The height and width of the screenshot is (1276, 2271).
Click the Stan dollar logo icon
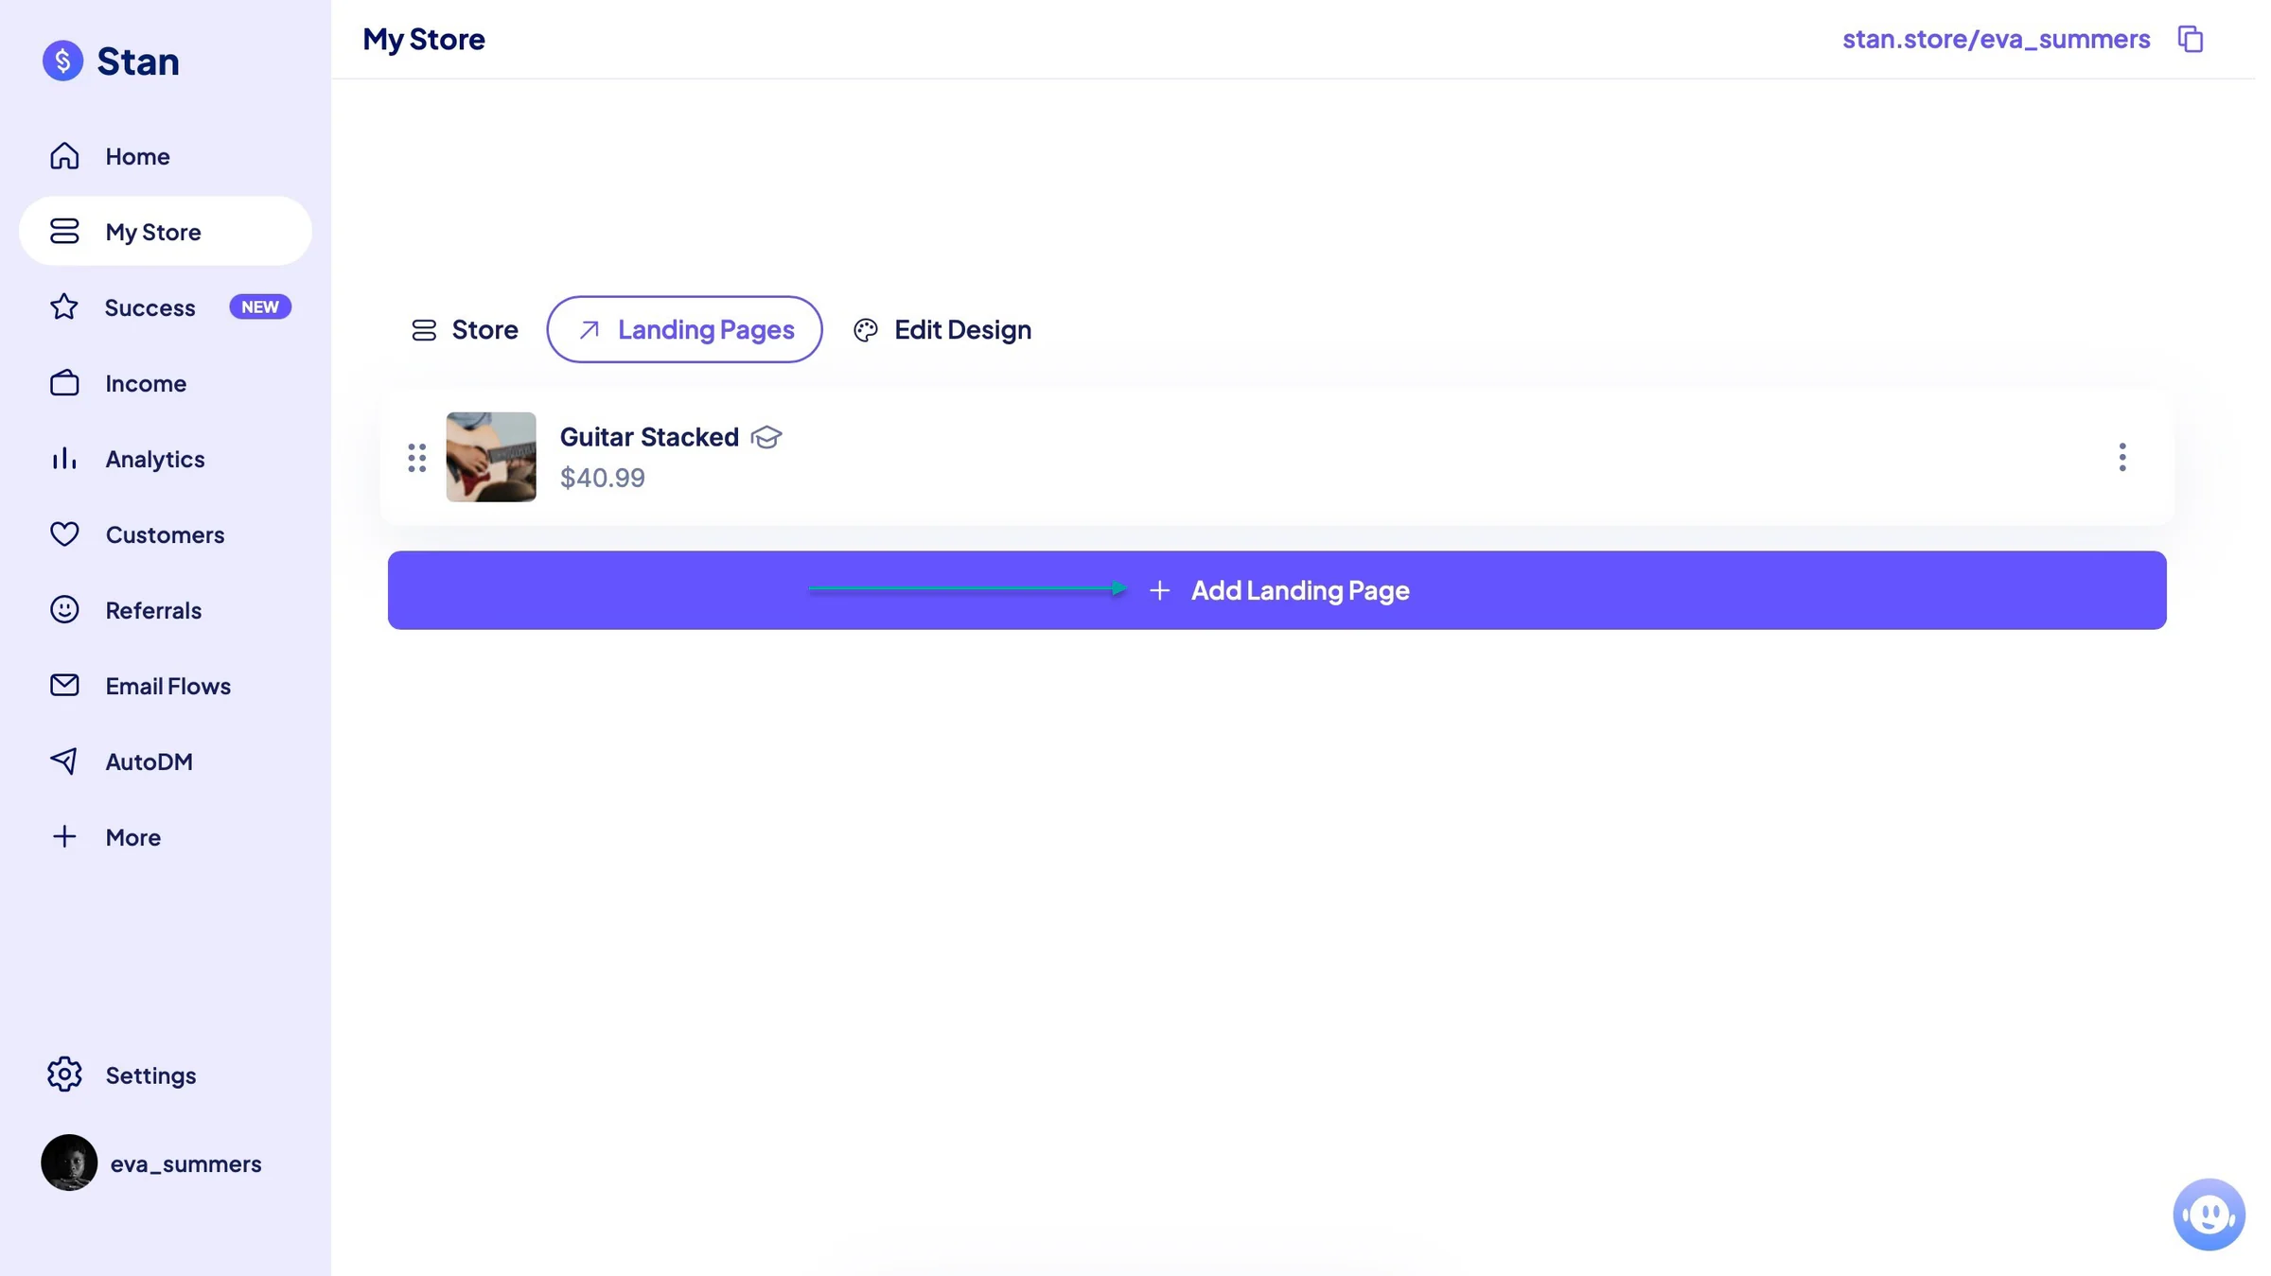pos(62,61)
